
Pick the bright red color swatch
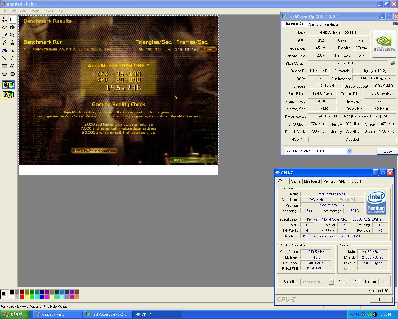point(22,297)
